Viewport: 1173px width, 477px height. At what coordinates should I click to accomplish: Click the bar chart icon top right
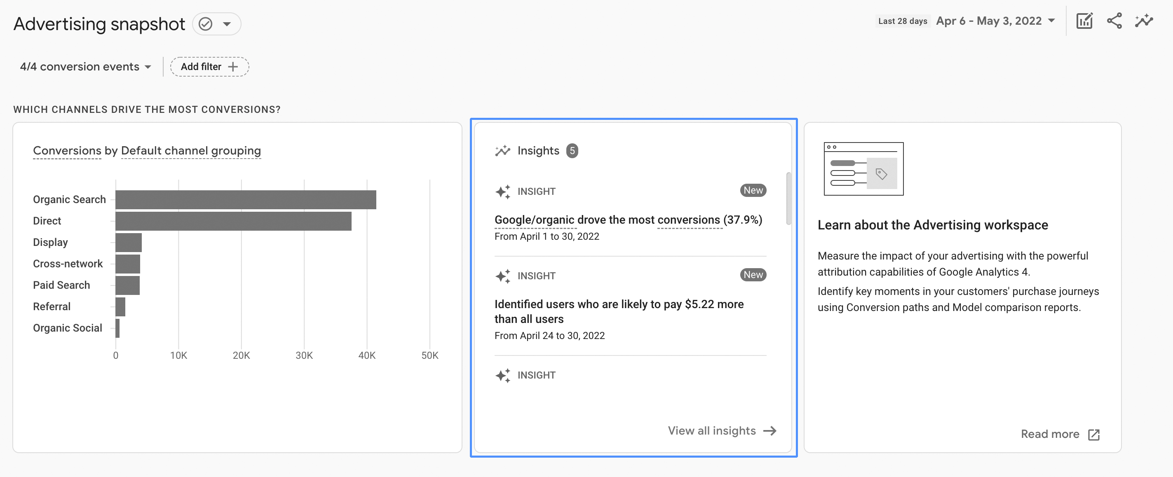pos(1086,20)
